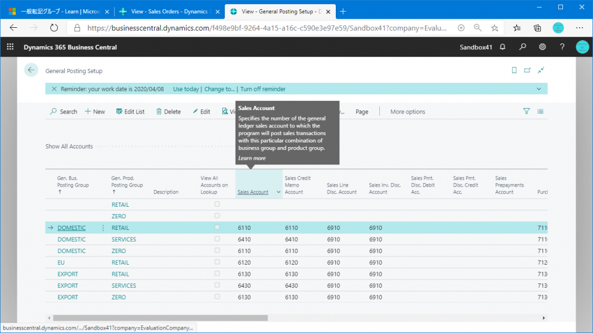Image resolution: width=593 pixels, height=333 pixels.
Task: Open the browser favorites list
Action: [x=517, y=28]
